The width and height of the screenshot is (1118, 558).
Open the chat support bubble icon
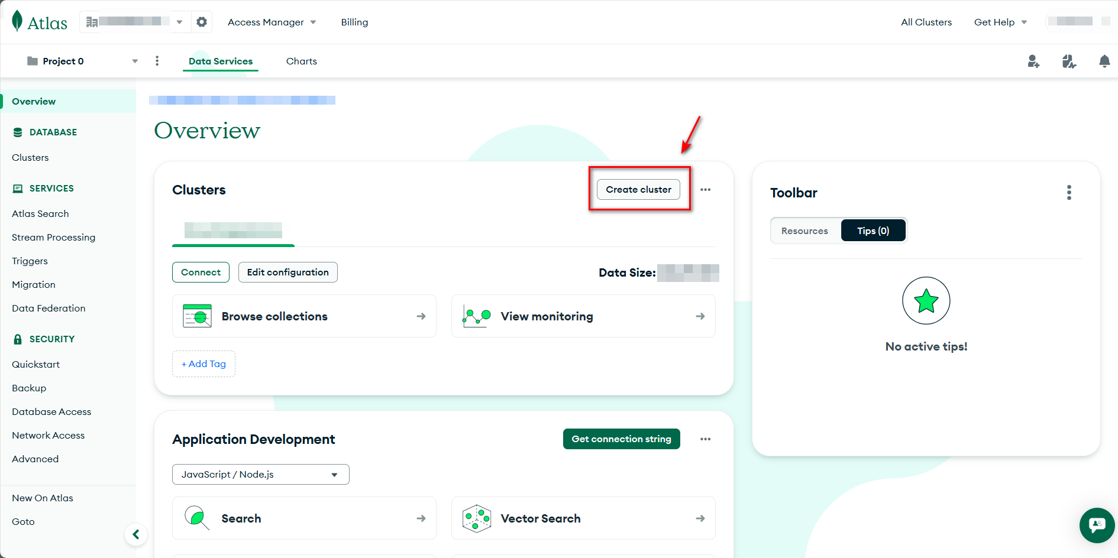click(x=1097, y=525)
